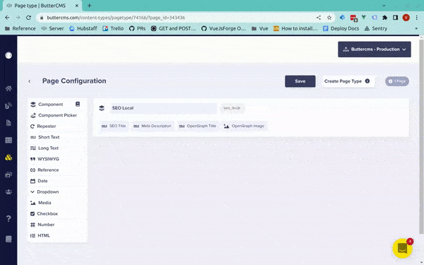Click the Create Page Type button
This screenshot has width=424, height=265.
click(x=348, y=81)
